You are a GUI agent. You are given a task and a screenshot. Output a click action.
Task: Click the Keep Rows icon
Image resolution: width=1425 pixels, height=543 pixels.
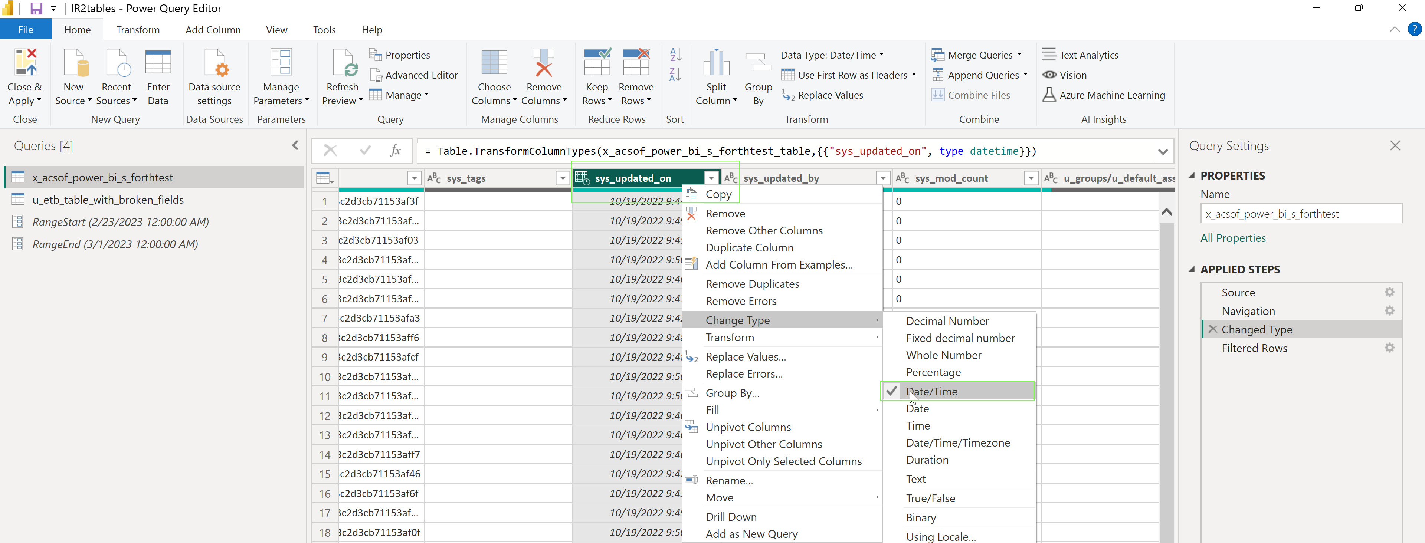coord(597,62)
